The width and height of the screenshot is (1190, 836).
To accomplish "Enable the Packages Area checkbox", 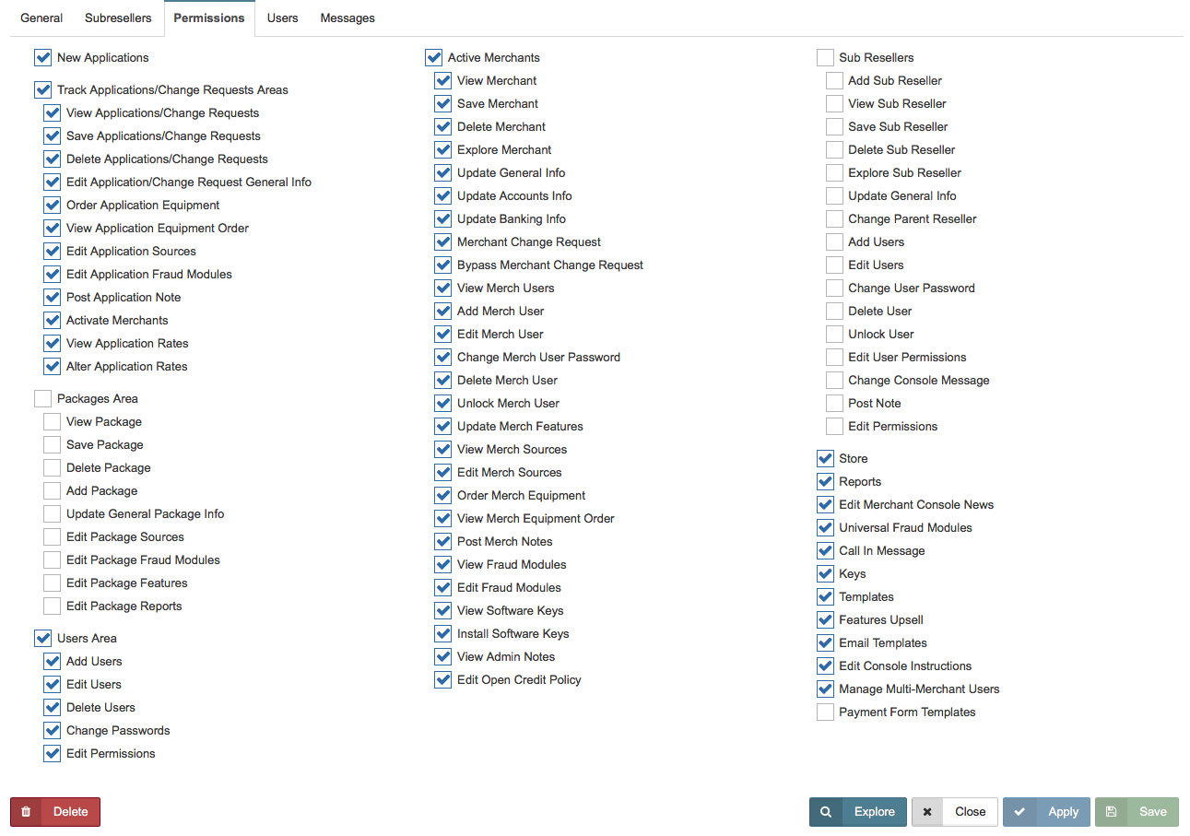I will point(43,399).
